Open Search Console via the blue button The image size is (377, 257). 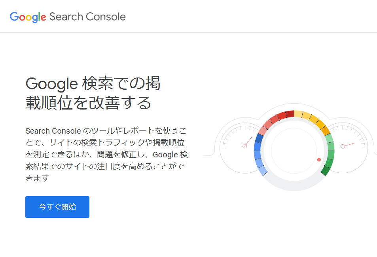[x=57, y=207]
